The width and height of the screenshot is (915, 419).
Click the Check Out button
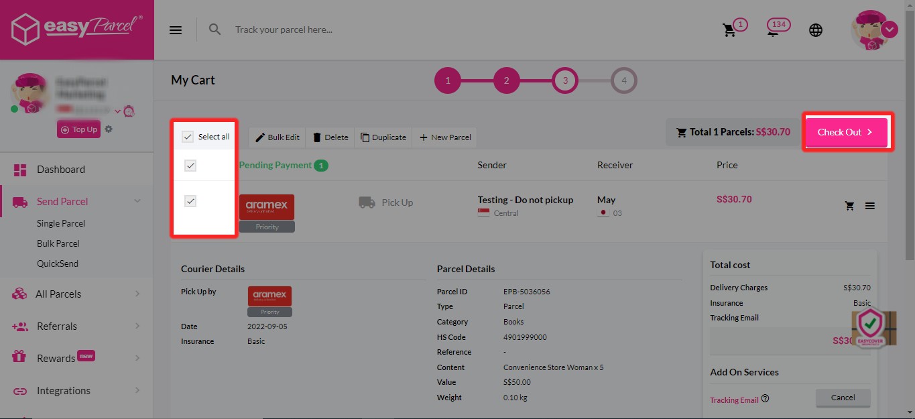coord(847,132)
